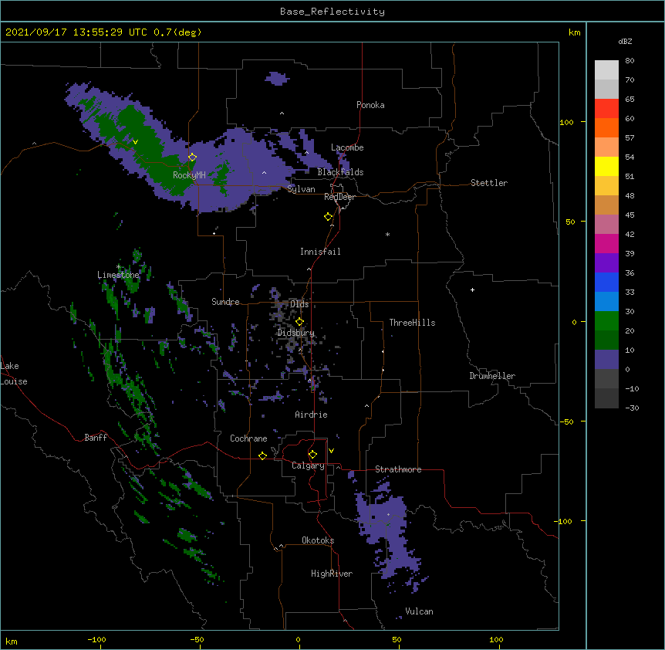The width and height of the screenshot is (665, 650).
Task: Click the Blackfalds city label
Action: click(x=340, y=172)
